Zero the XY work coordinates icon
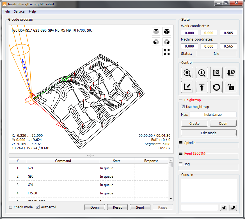 point(216,73)
